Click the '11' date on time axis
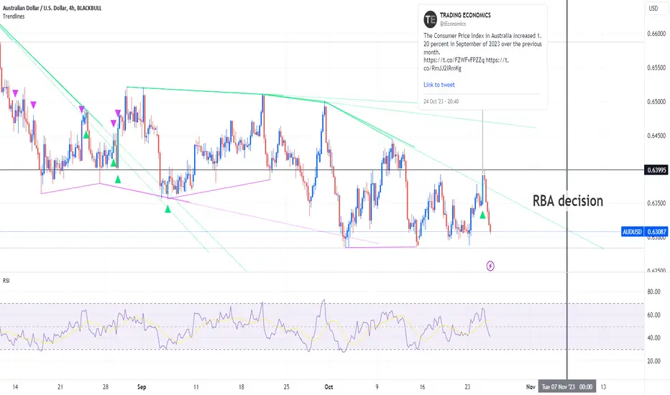The height and width of the screenshot is (395, 670). tap(196, 387)
